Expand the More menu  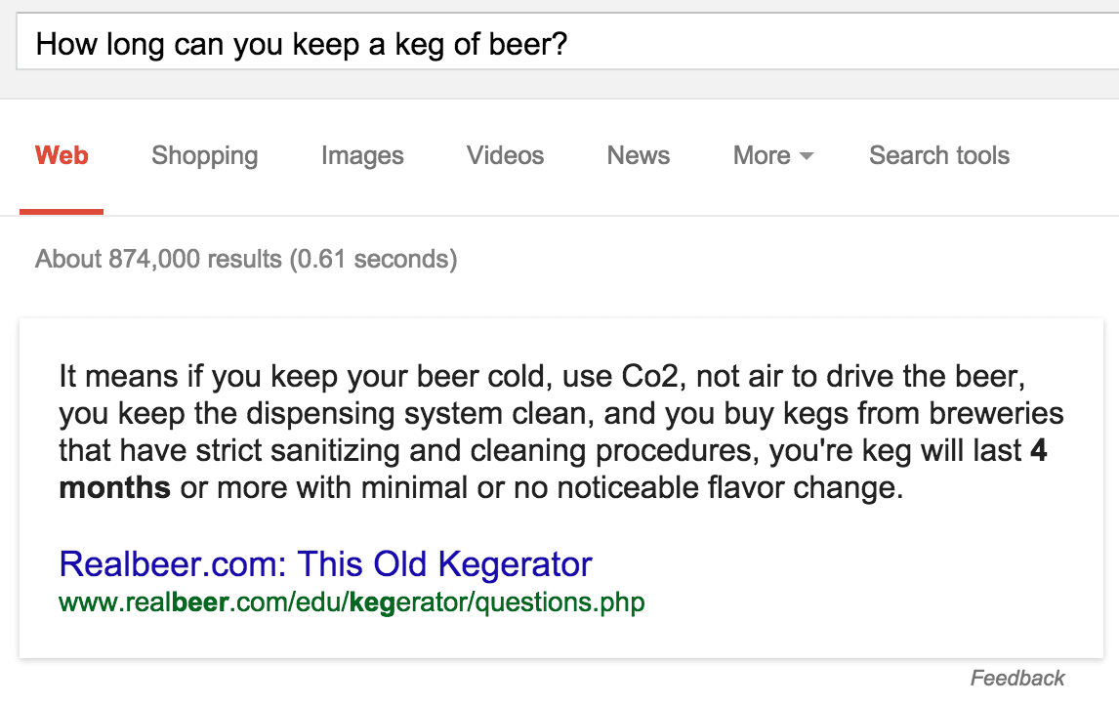(763, 155)
